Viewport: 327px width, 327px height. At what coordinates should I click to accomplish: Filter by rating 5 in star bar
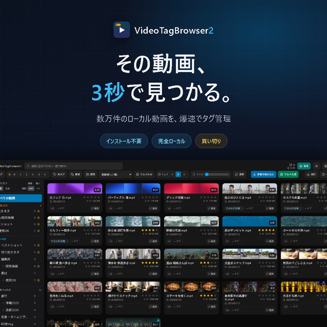point(45,174)
